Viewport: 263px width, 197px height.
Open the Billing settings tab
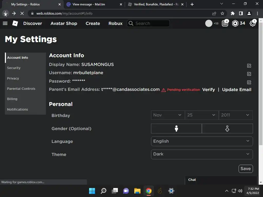click(25, 99)
